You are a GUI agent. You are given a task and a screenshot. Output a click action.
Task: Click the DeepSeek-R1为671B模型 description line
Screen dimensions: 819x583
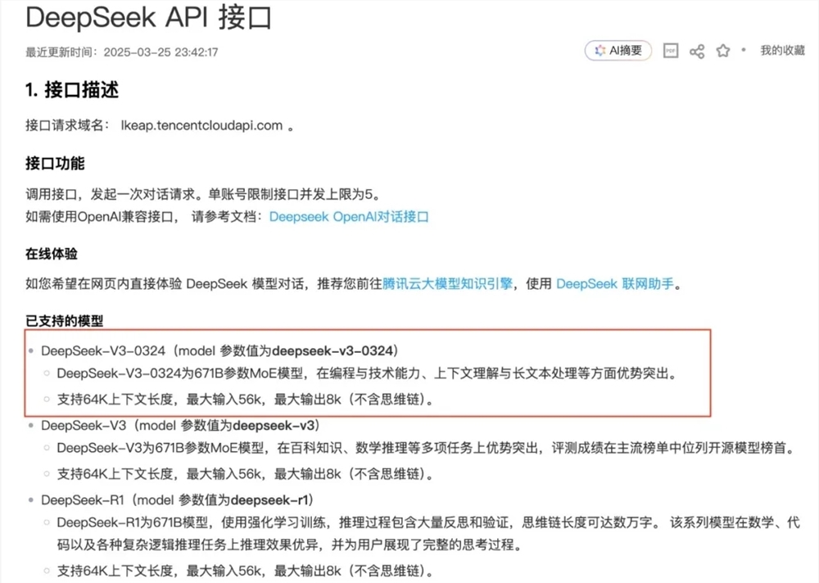pos(426,522)
